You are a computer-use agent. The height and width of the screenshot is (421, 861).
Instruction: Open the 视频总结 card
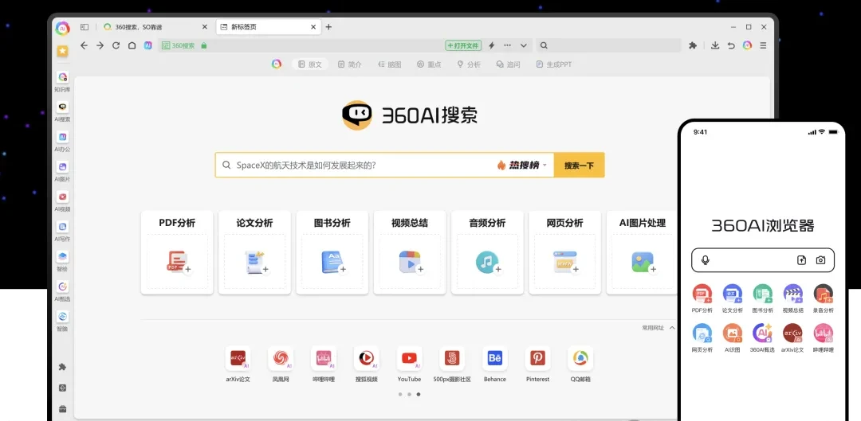click(410, 252)
